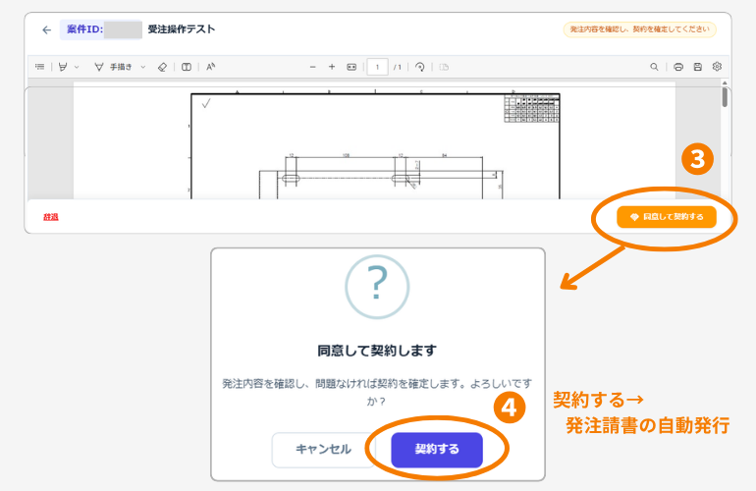Zoom out with the minus icon

pos(312,67)
